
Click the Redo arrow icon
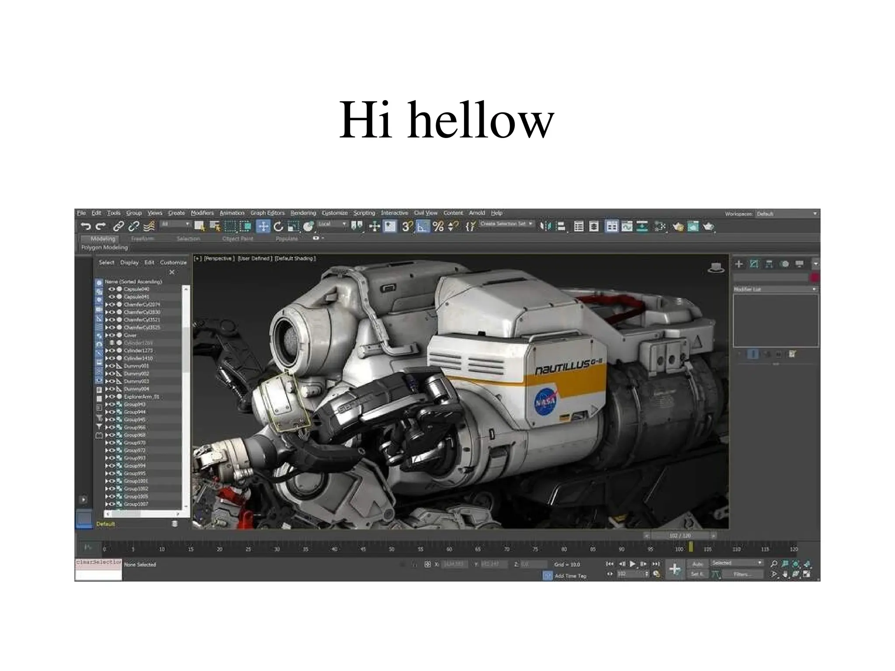pos(101,226)
